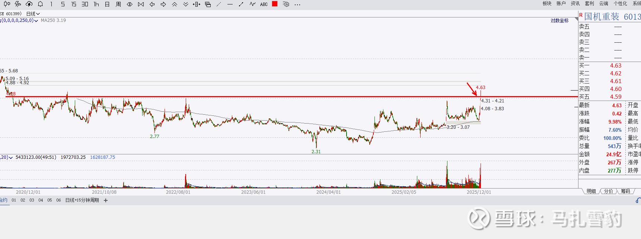Click the double up chevron icon

click(174, 4)
